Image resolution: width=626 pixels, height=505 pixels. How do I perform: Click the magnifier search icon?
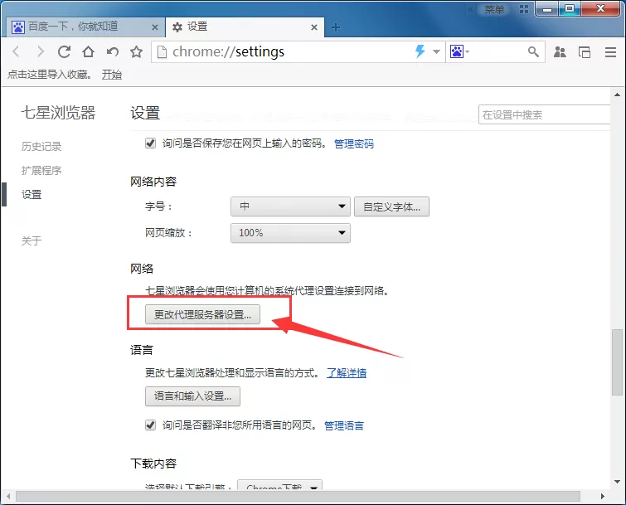(x=533, y=51)
